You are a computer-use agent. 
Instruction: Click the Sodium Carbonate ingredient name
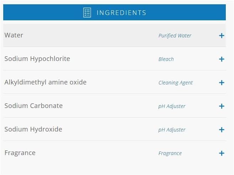pyautogui.click(x=33, y=106)
